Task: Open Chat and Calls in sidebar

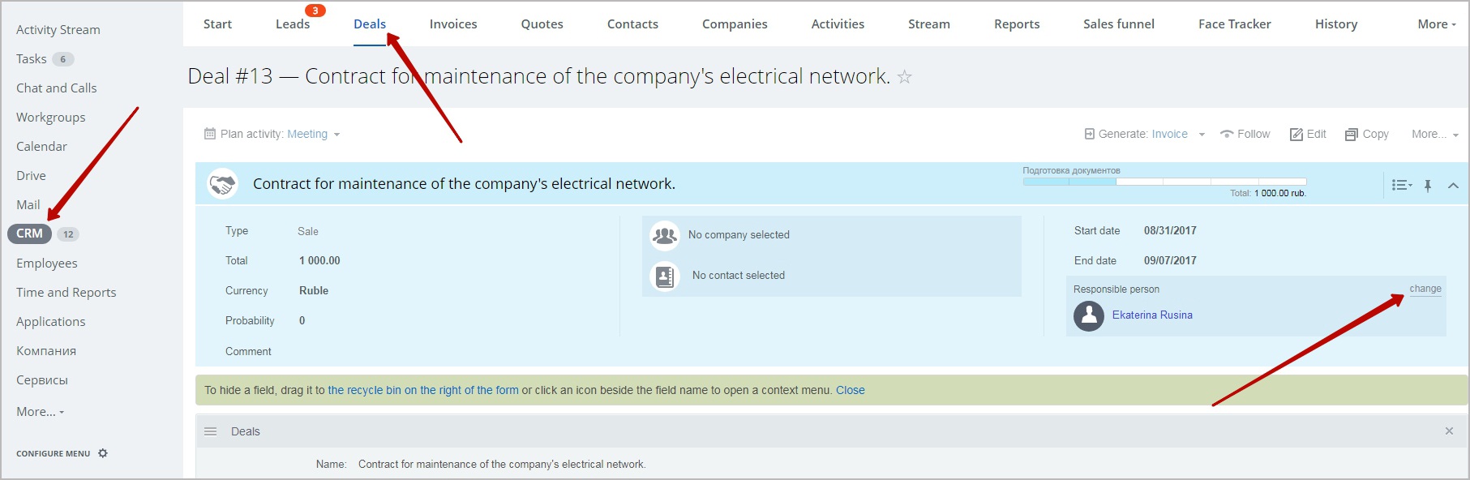Action: (x=57, y=88)
